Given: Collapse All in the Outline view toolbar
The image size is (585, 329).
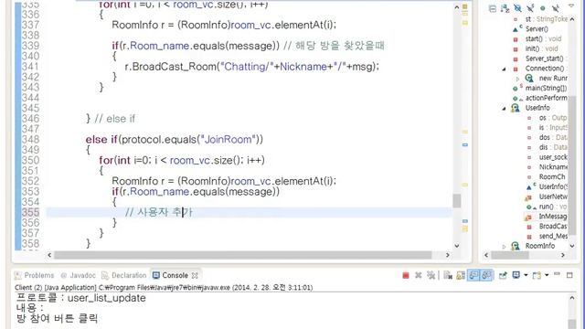Looking at the screenshot, I should [x=493, y=8].
